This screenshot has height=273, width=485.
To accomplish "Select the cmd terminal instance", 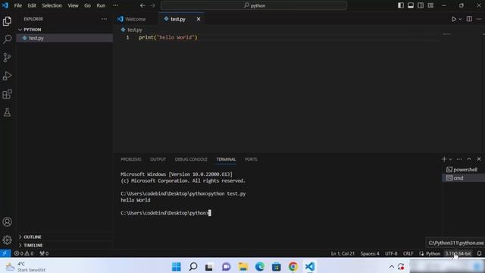I will 463,178.
